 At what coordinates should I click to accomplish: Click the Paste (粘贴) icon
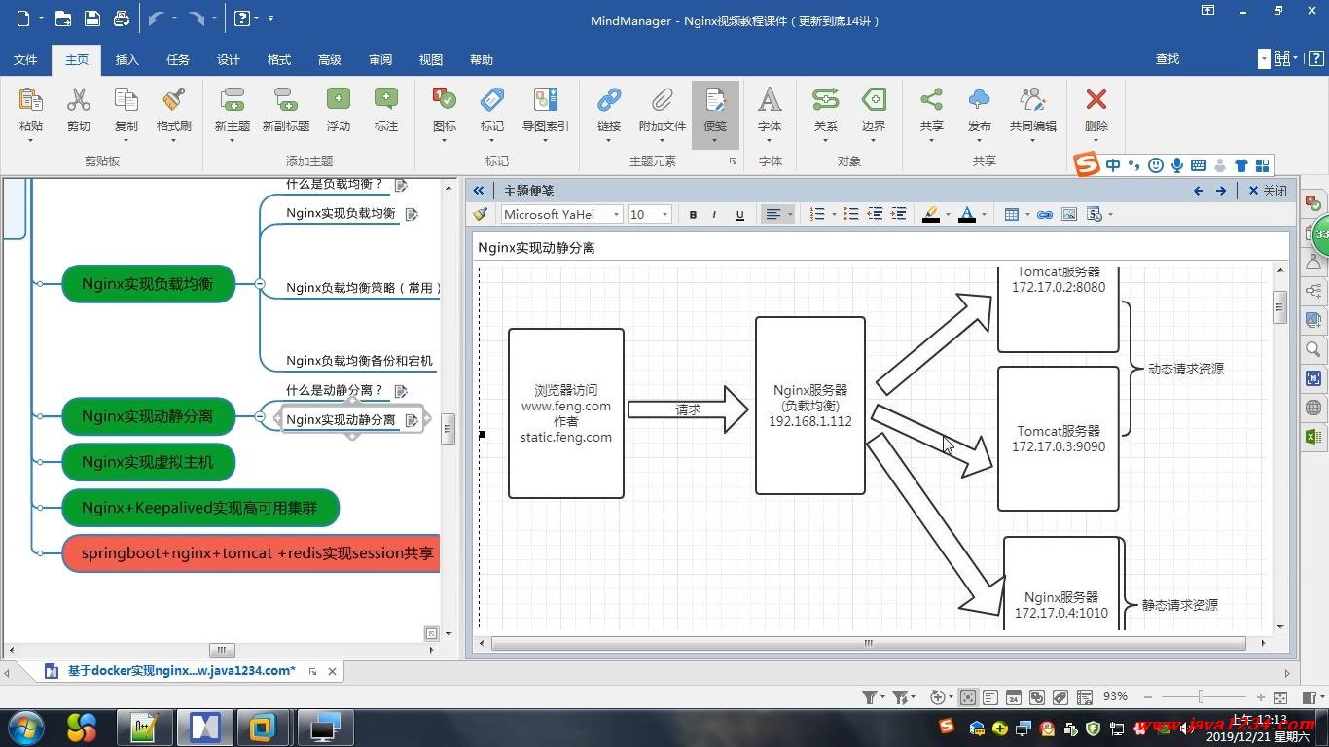[30, 99]
